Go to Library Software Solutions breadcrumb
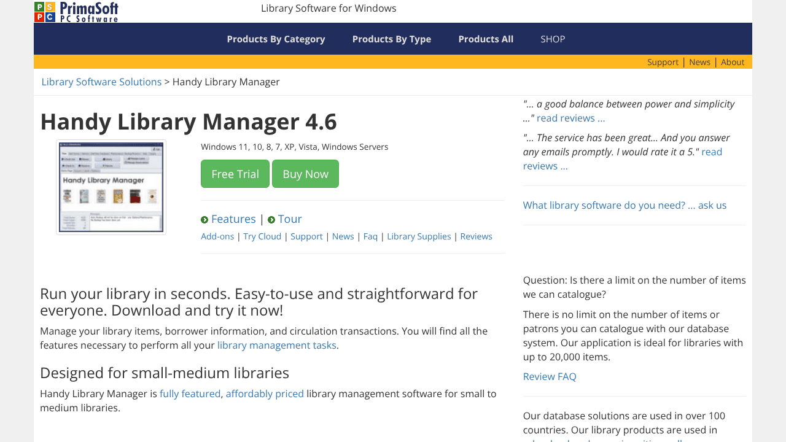This screenshot has height=442, width=786. point(101,82)
